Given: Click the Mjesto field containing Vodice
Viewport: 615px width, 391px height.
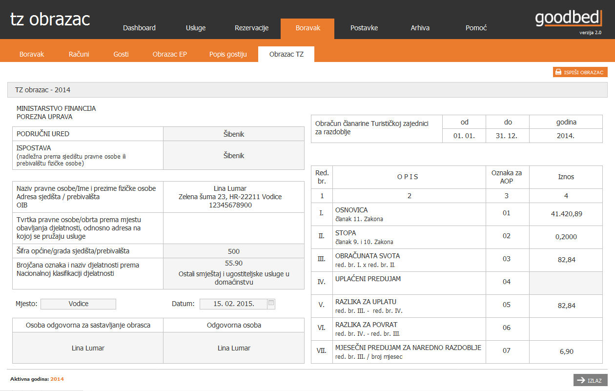Looking at the screenshot, I should tap(79, 304).
